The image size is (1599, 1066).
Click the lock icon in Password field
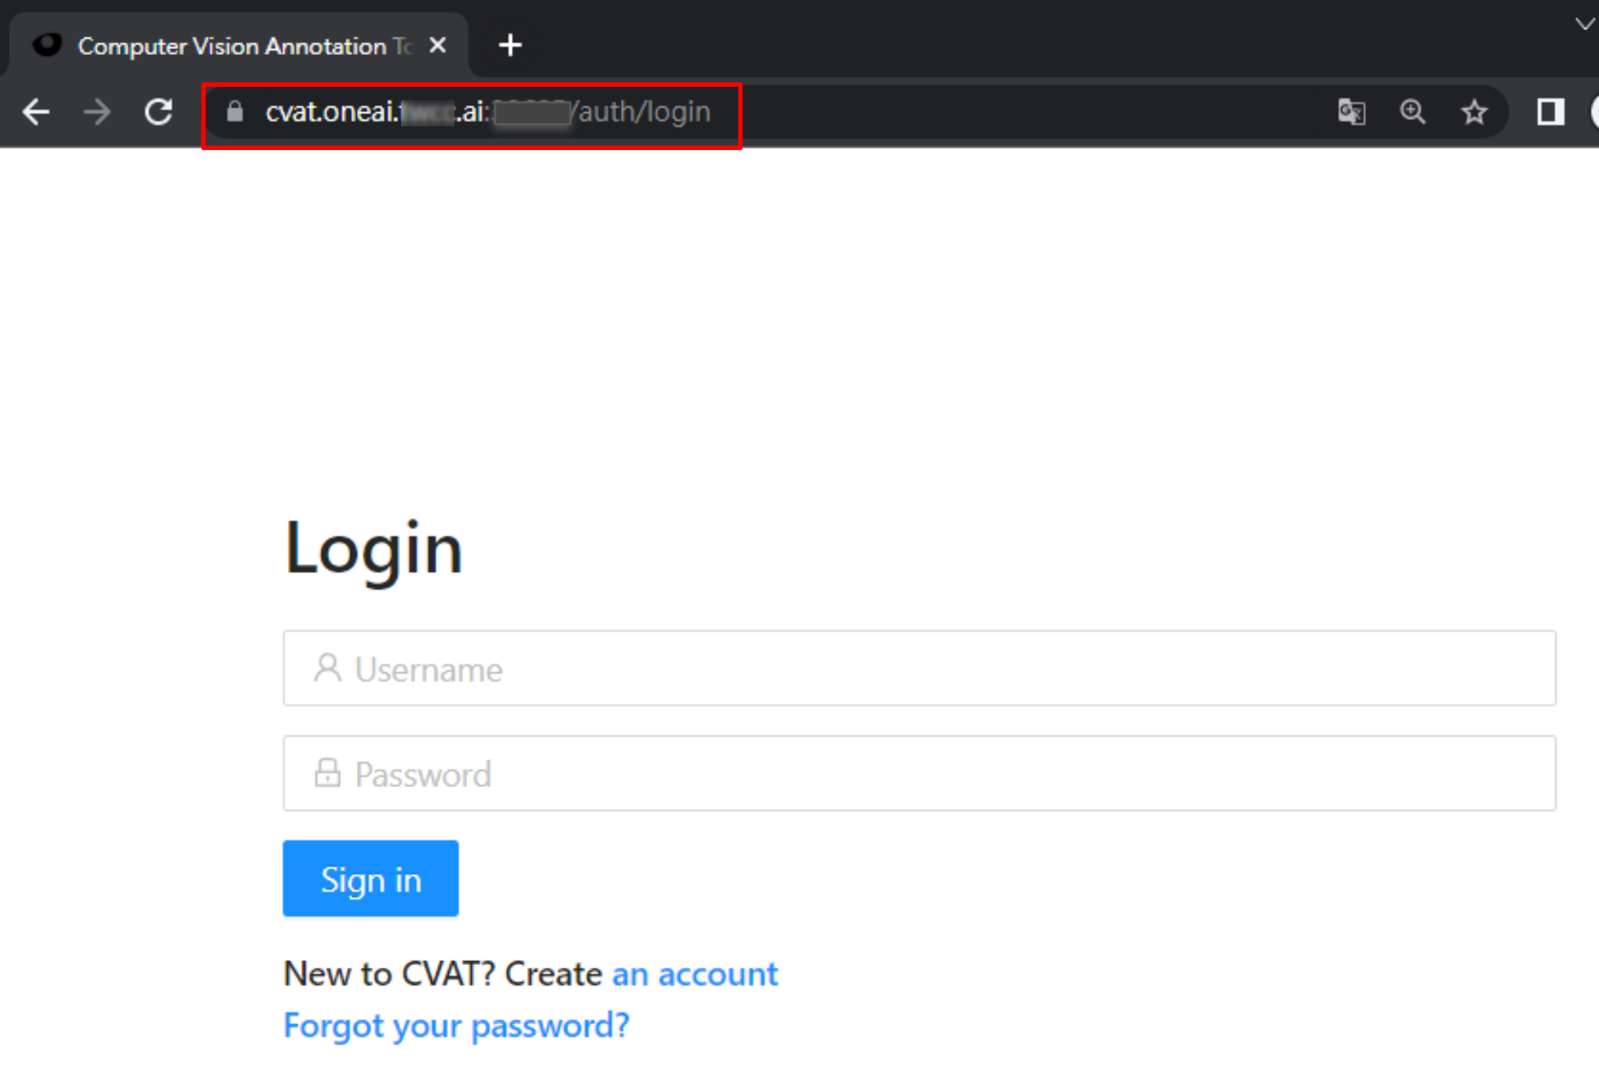tap(327, 773)
